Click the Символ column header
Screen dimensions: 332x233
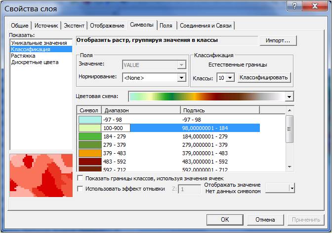pyautogui.click(x=89, y=110)
